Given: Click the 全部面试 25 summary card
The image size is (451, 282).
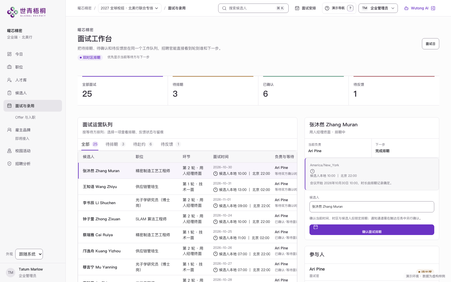Looking at the screenshot, I should point(122,90).
